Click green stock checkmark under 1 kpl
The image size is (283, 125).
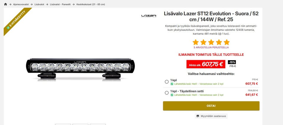tap(172, 84)
